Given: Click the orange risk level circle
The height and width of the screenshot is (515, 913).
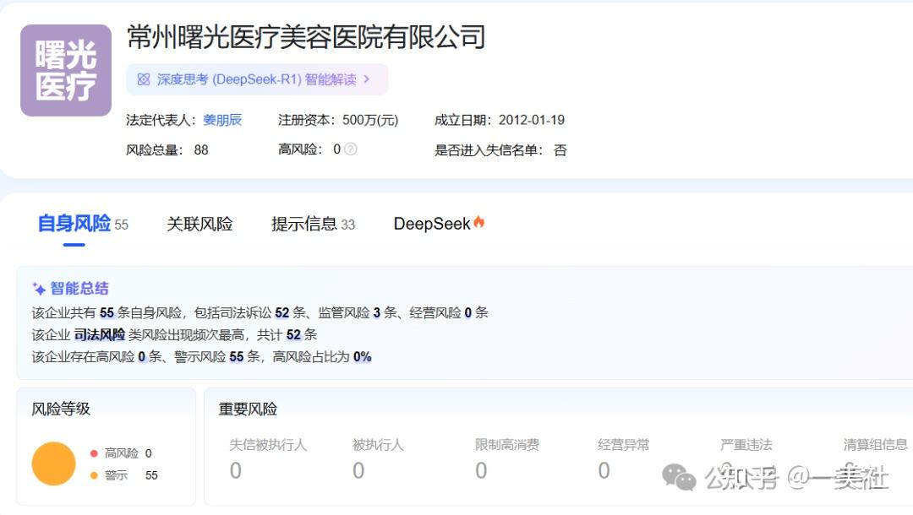Looking at the screenshot, I should point(53,463).
